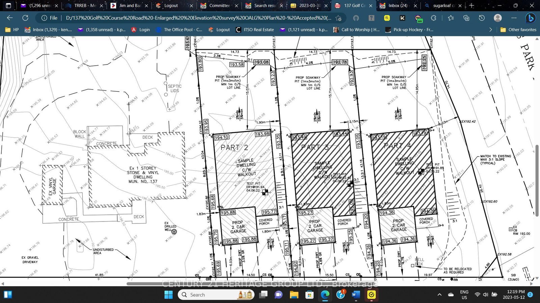The image size is (540, 303).
Task: Open Microsoft Edge taskbar icon
Action: click(325, 295)
